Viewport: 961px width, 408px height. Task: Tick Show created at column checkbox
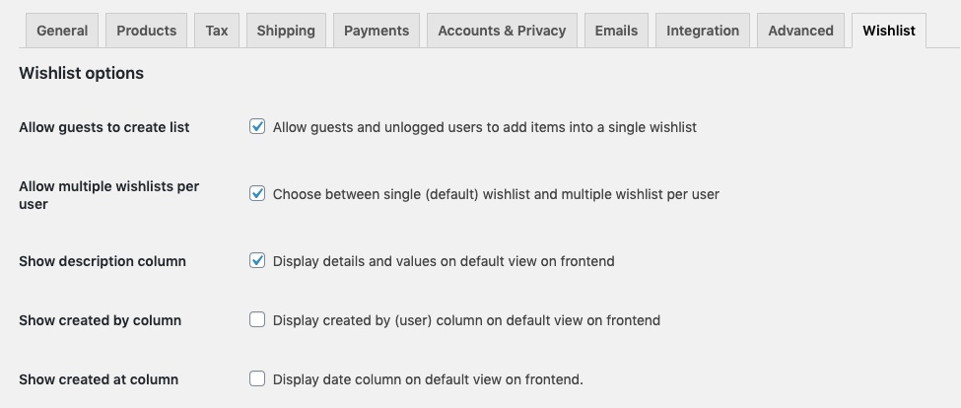point(257,378)
